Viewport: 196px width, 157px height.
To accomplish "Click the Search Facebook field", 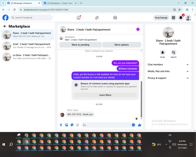I will click(x=31, y=18).
